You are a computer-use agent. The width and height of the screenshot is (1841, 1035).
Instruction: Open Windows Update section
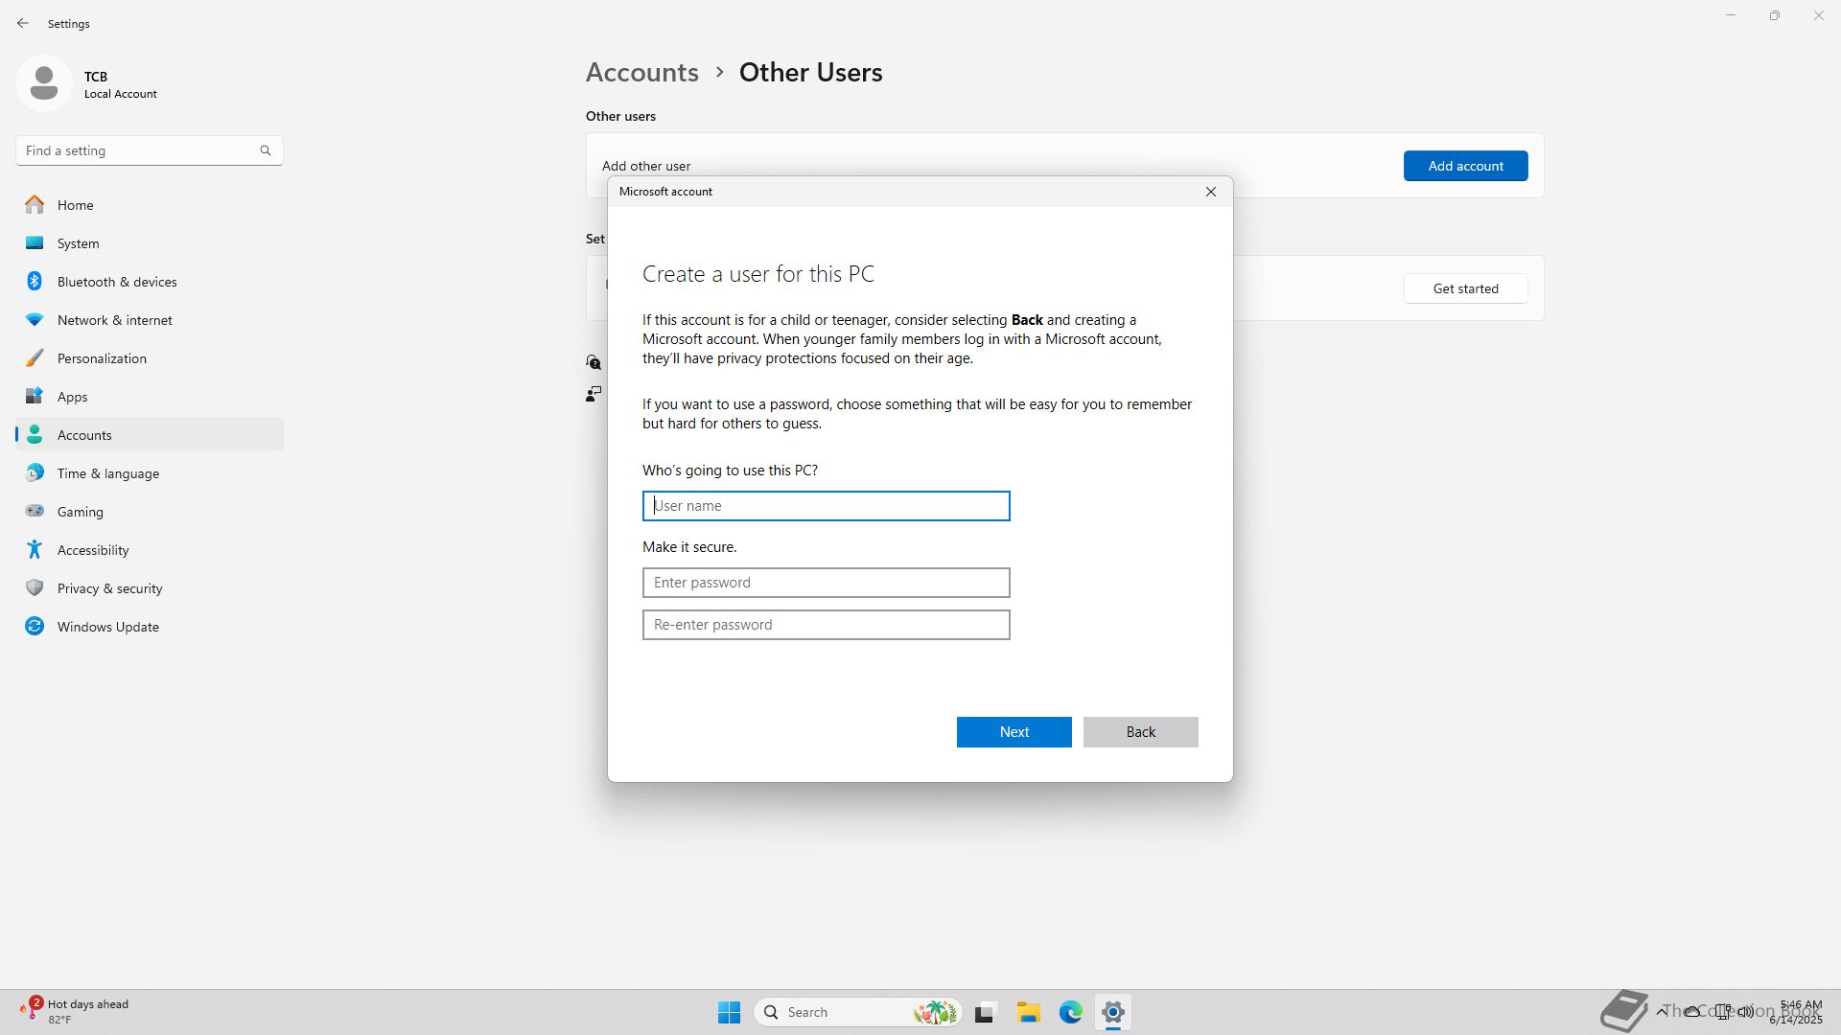(x=107, y=627)
